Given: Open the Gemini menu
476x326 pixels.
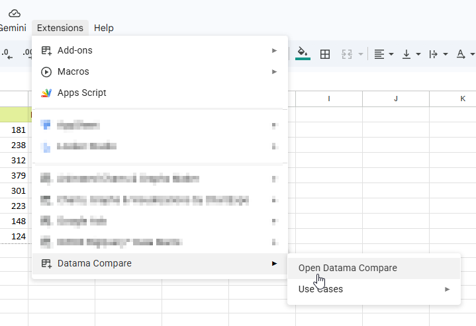Looking at the screenshot, I should (x=13, y=28).
